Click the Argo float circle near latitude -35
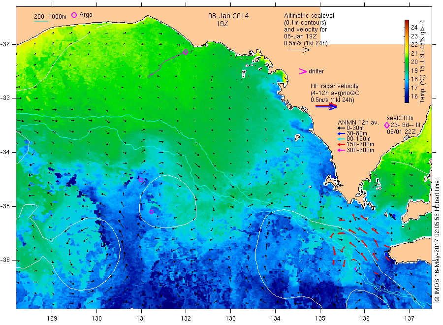 [x=151, y=212]
